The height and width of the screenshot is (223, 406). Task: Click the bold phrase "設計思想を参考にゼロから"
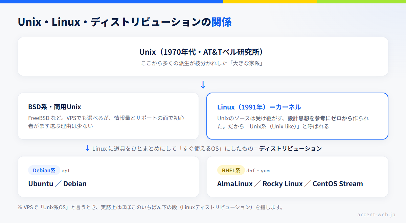point(320,118)
